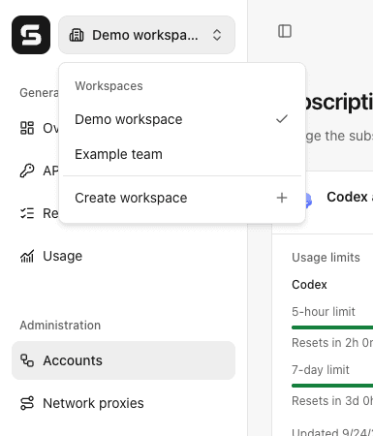Click the checkmark next to Demo workspace
The image size is (373, 436).
(282, 119)
